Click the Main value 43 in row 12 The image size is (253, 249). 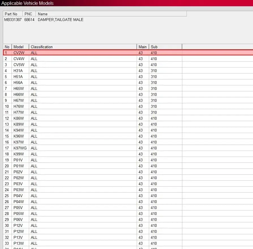141,118
